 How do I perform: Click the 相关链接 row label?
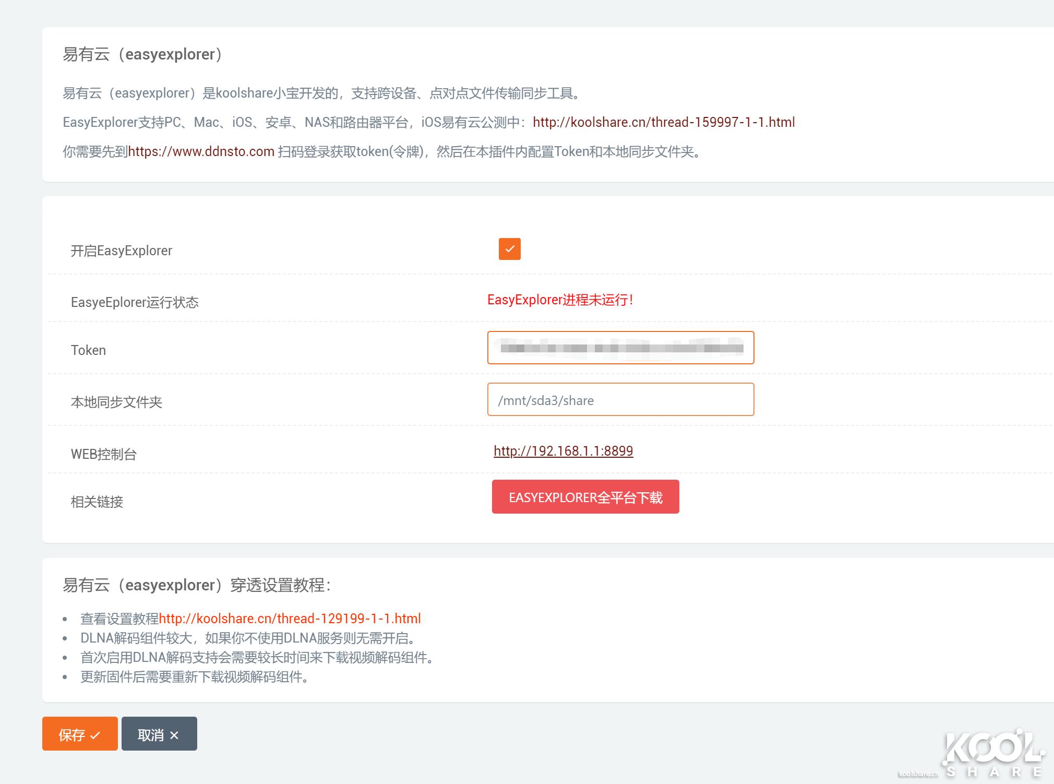[97, 502]
